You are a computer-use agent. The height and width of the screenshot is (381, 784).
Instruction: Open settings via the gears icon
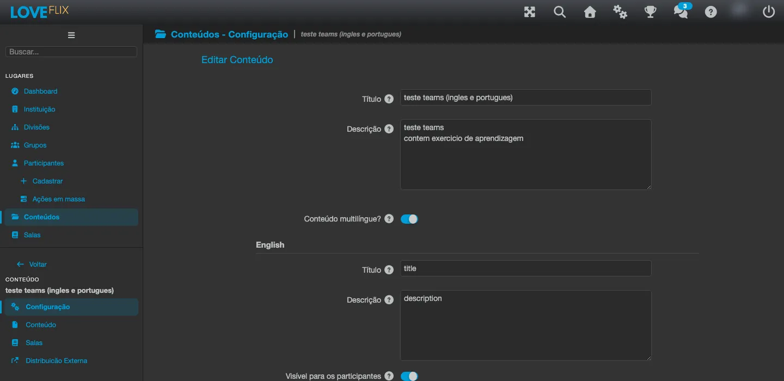(x=620, y=12)
